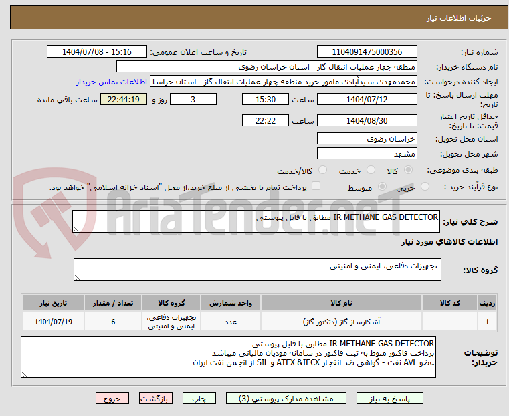Click the countdown timer 22:44:19
The height and width of the screenshot is (416, 509).
click(x=124, y=99)
